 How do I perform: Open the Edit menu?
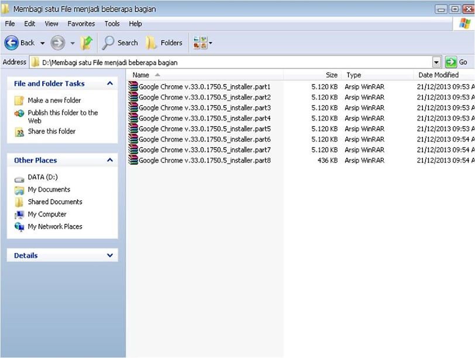30,23
